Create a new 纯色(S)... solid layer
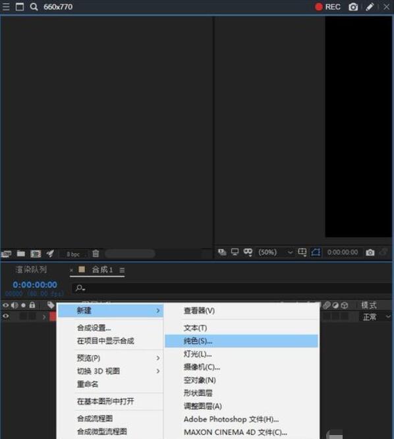394x439 pixels. [x=242, y=341]
